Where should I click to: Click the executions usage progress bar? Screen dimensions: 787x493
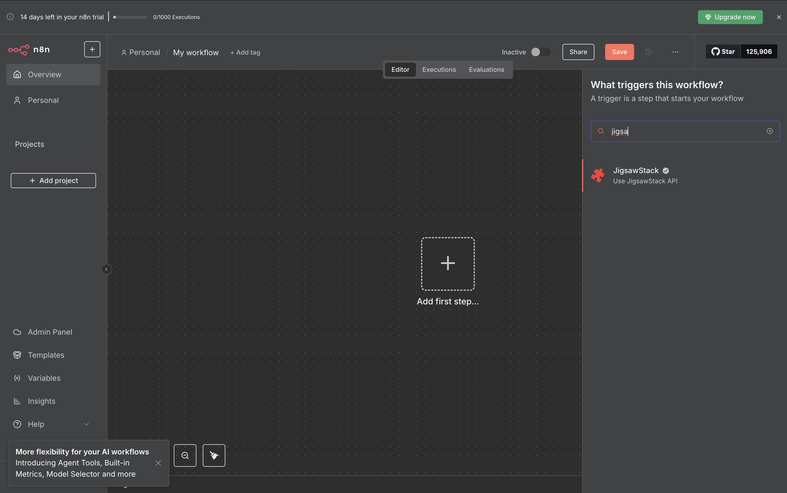pyautogui.click(x=130, y=17)
